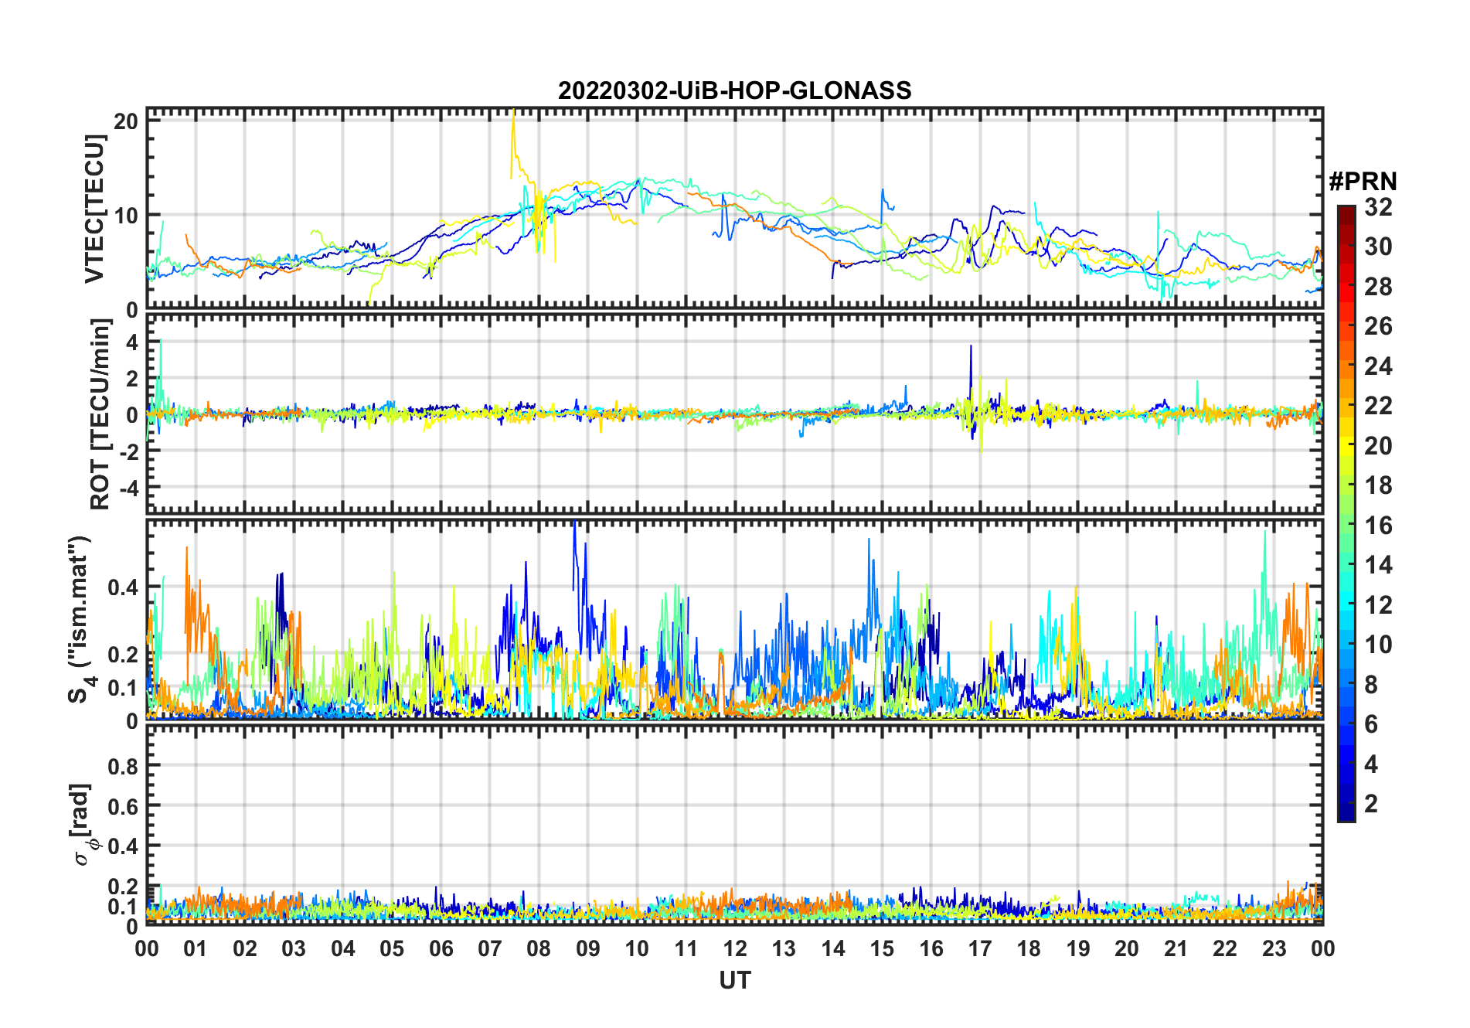
Task: Select the VTEC[TECU] y-axis label
Action: [x=94, y=209]
